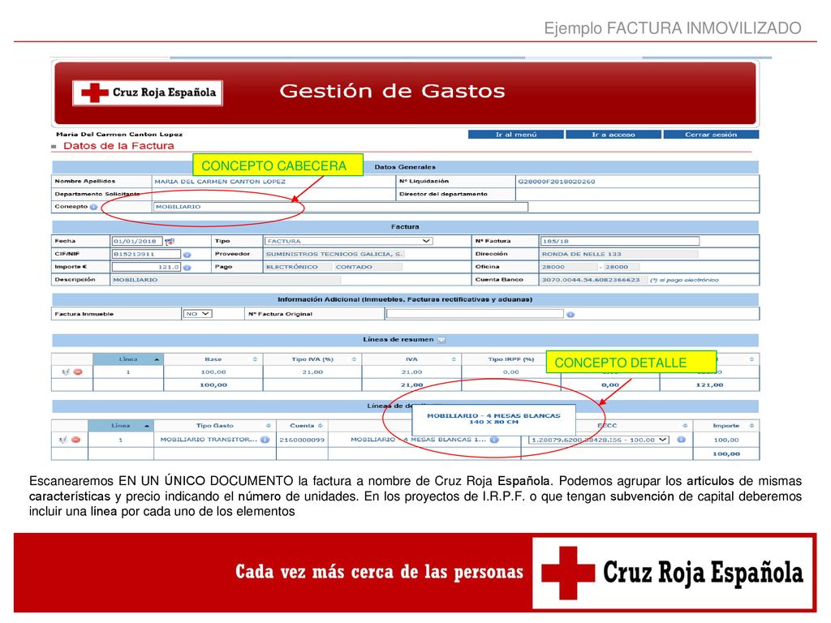831x623 pixels.
Task: Click the Nº Factura field 185/18
Action: click(619, 241)
